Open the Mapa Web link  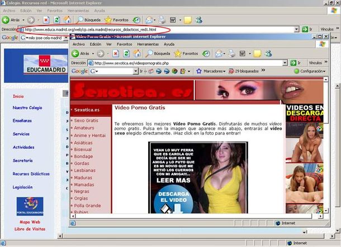pos(30,222)
